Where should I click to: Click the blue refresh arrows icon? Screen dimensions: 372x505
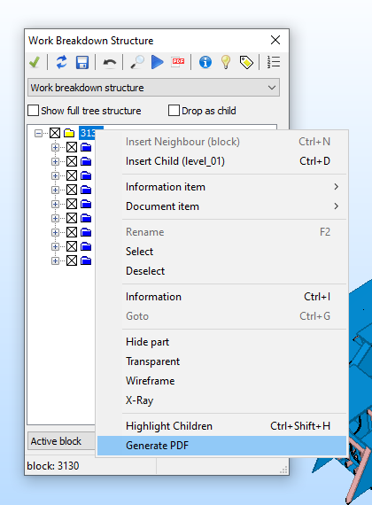click(61, 62)
